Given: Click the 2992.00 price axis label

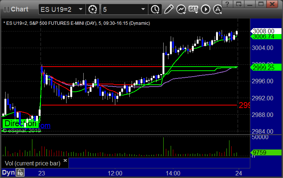Looking at the screenshot, I should [263, 98].
